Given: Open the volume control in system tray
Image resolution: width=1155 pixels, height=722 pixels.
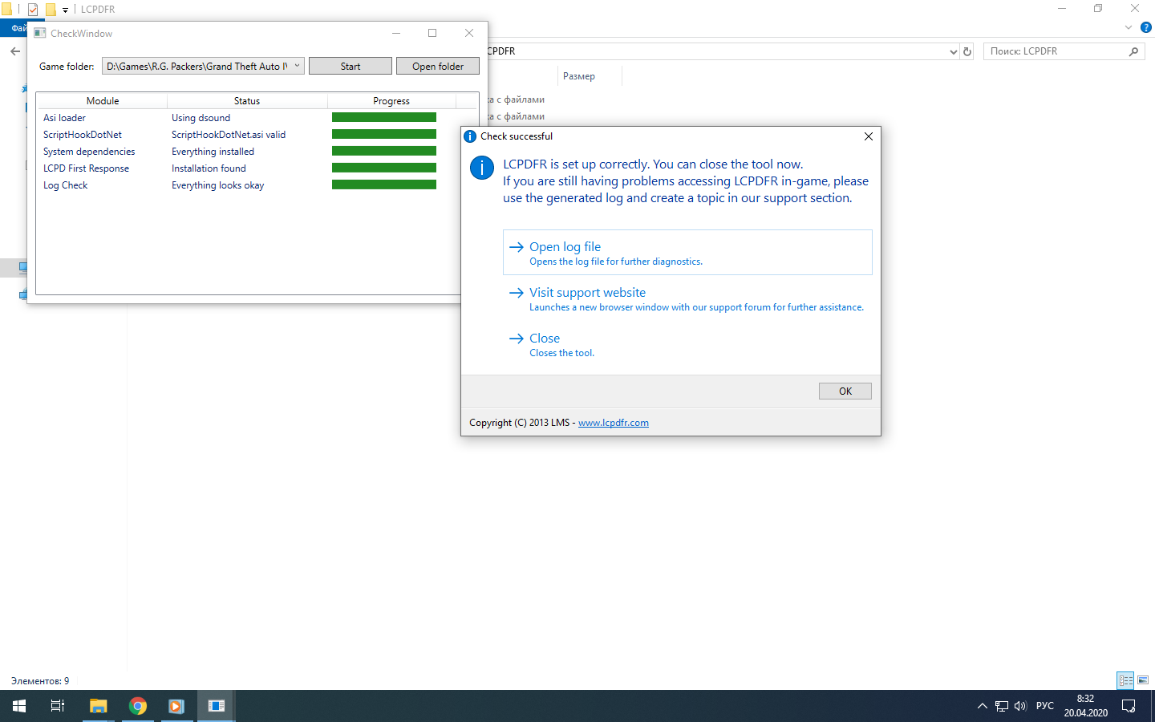Looking at the screenshot, I should point(1020,706).
